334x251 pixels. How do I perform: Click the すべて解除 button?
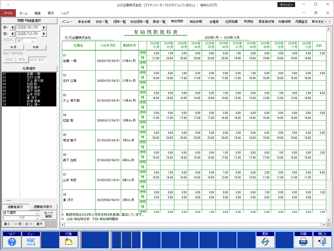coord(49,215)
